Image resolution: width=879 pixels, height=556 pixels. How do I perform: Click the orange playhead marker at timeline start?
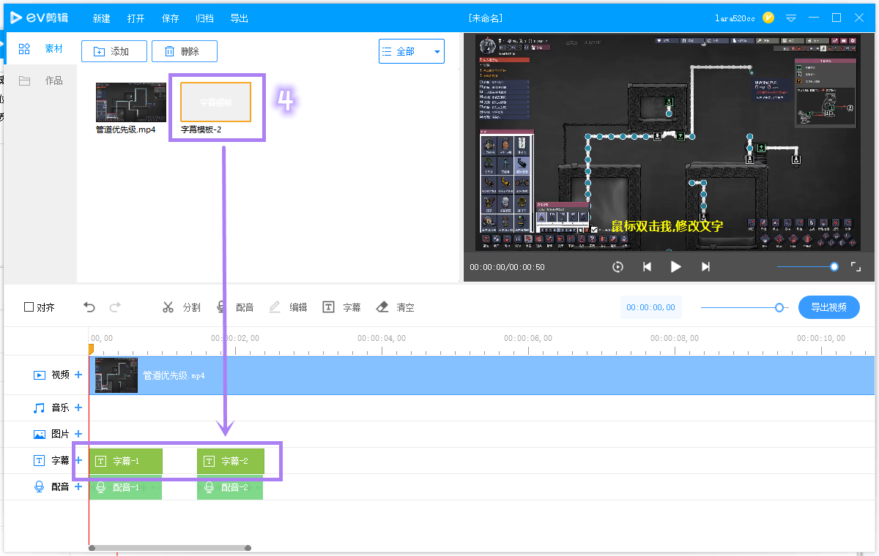pos(91,350)
